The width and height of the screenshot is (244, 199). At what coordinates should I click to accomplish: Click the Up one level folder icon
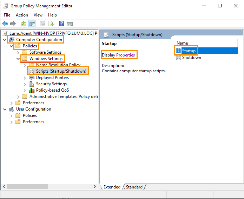[x=24, y=24]
